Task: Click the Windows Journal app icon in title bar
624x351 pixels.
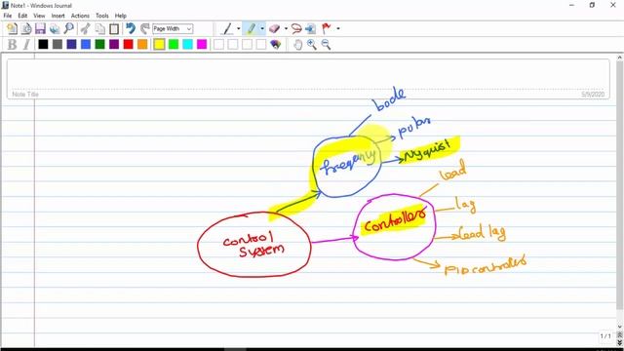Action: [x=5, y=5]
